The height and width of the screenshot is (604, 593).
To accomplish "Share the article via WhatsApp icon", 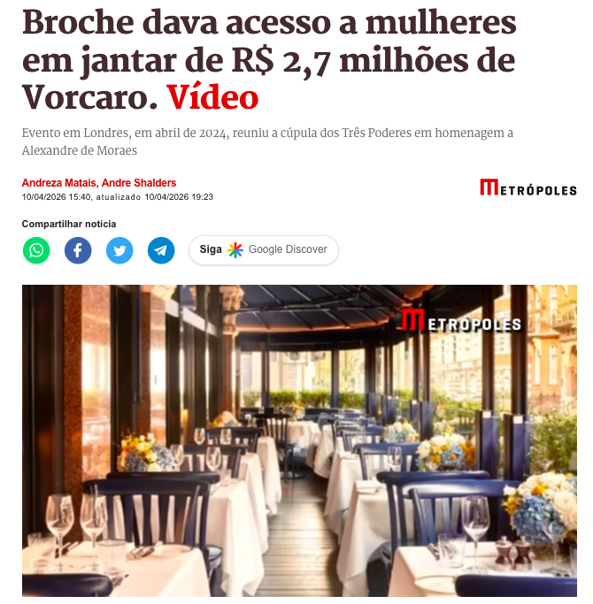I will [36, 250].
